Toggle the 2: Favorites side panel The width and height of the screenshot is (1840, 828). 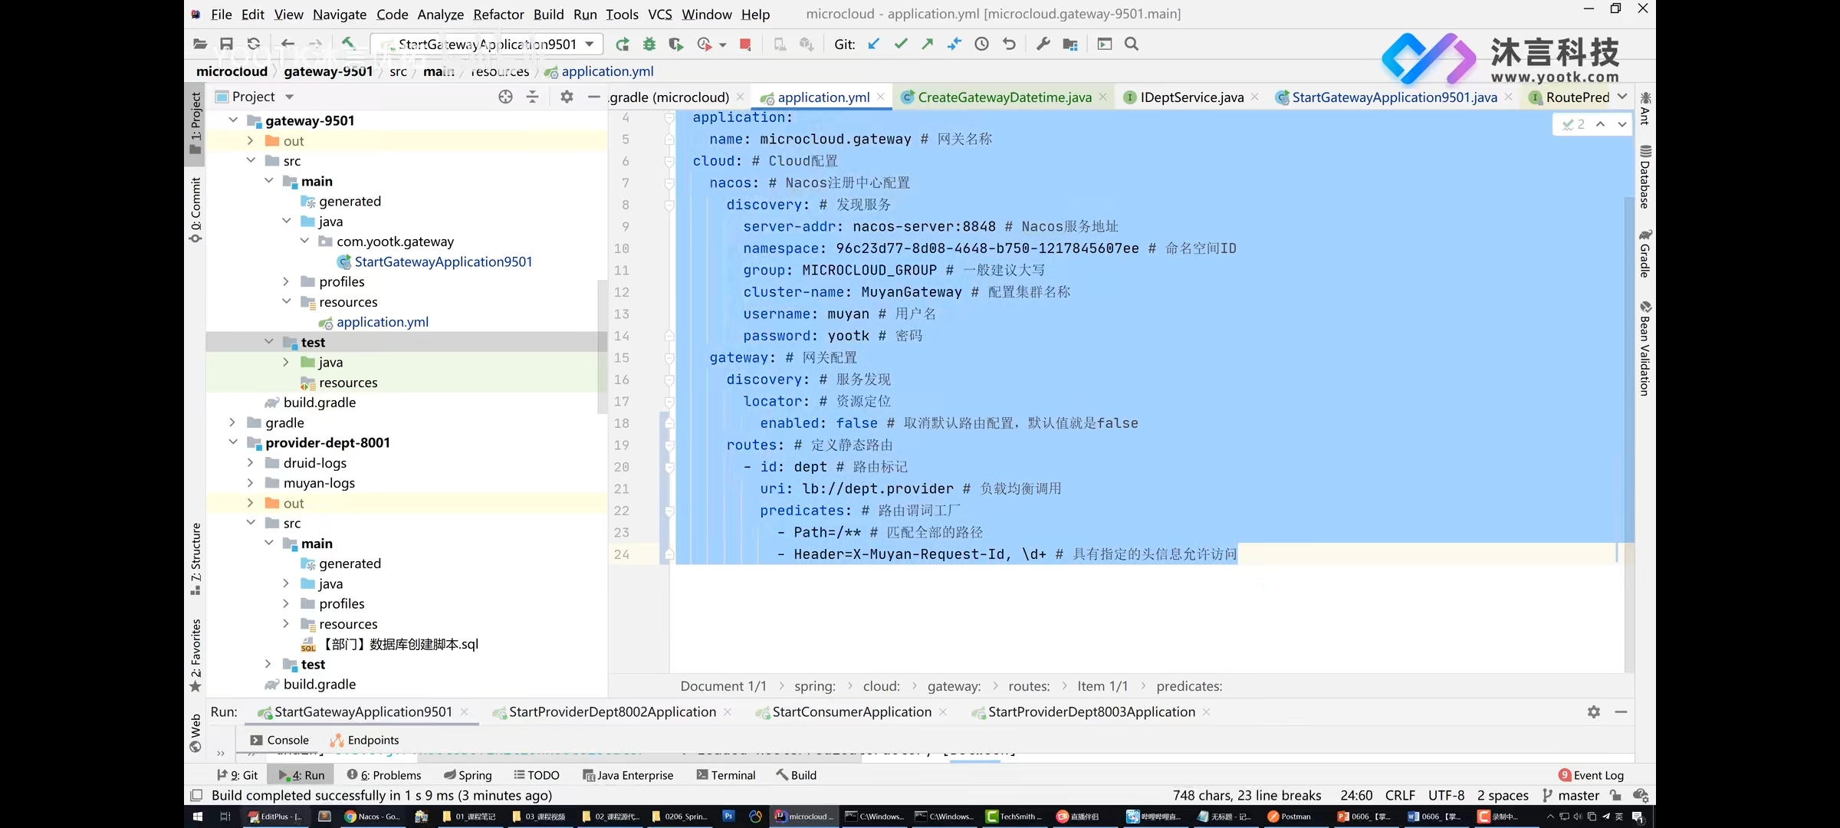pyautogui.click(x=196, y=655)
